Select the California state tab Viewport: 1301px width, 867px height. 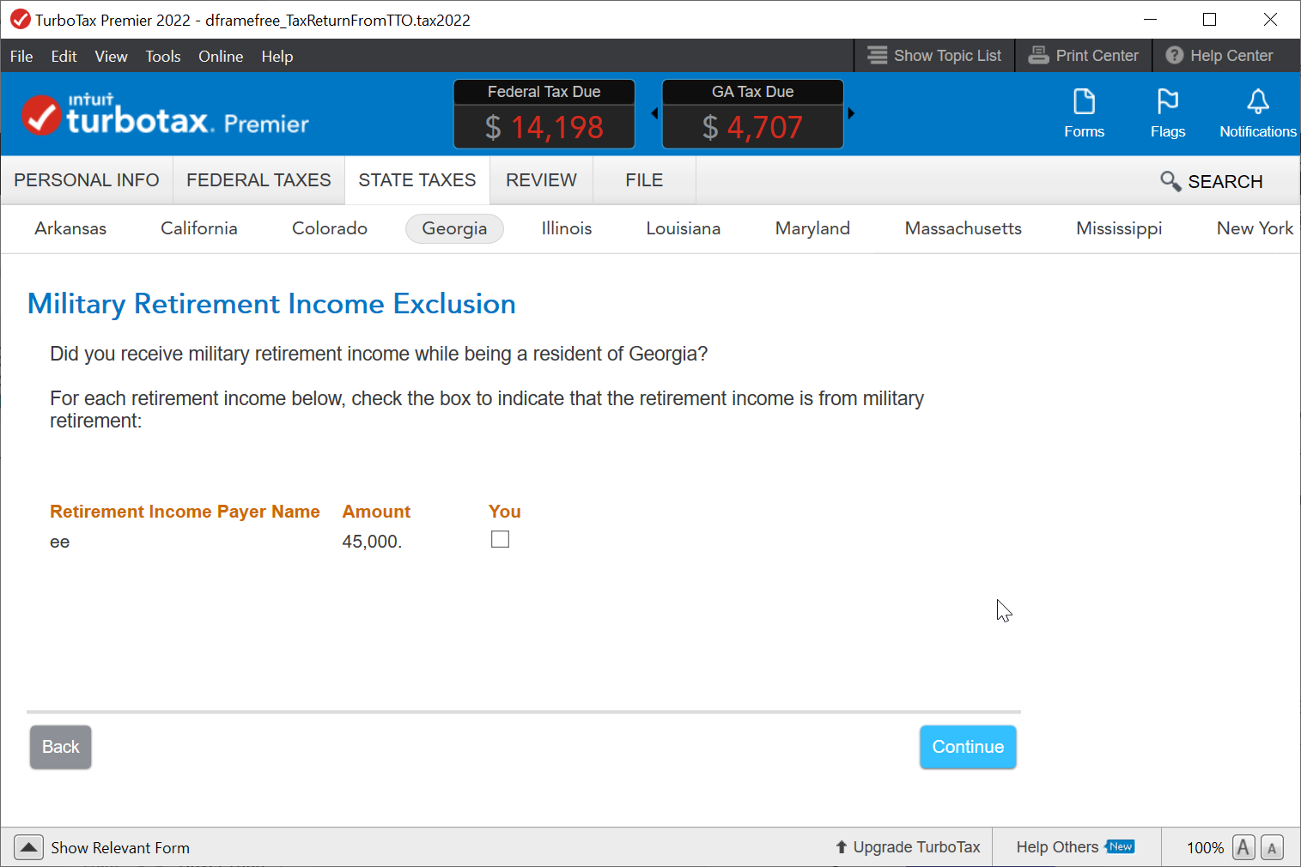tap(198, 228)
